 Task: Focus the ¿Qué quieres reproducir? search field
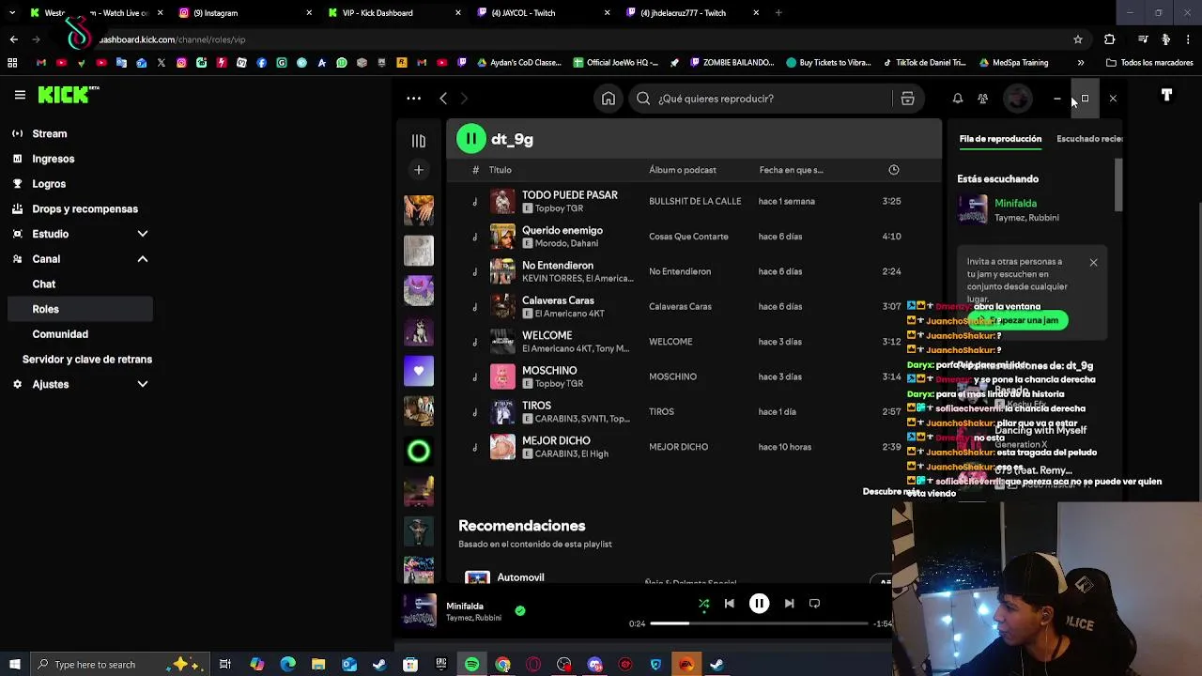[x=761, y=99]
